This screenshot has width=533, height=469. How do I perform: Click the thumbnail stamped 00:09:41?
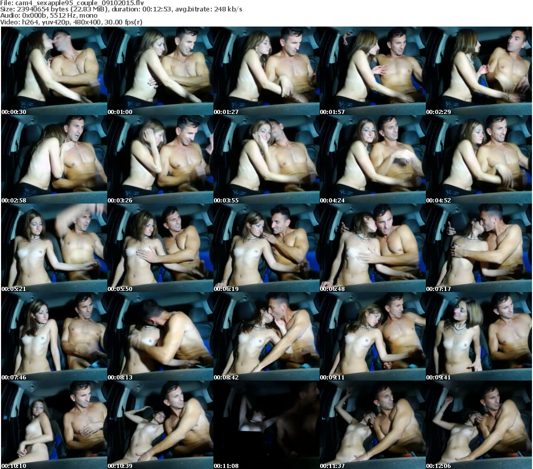coord(479,336)
